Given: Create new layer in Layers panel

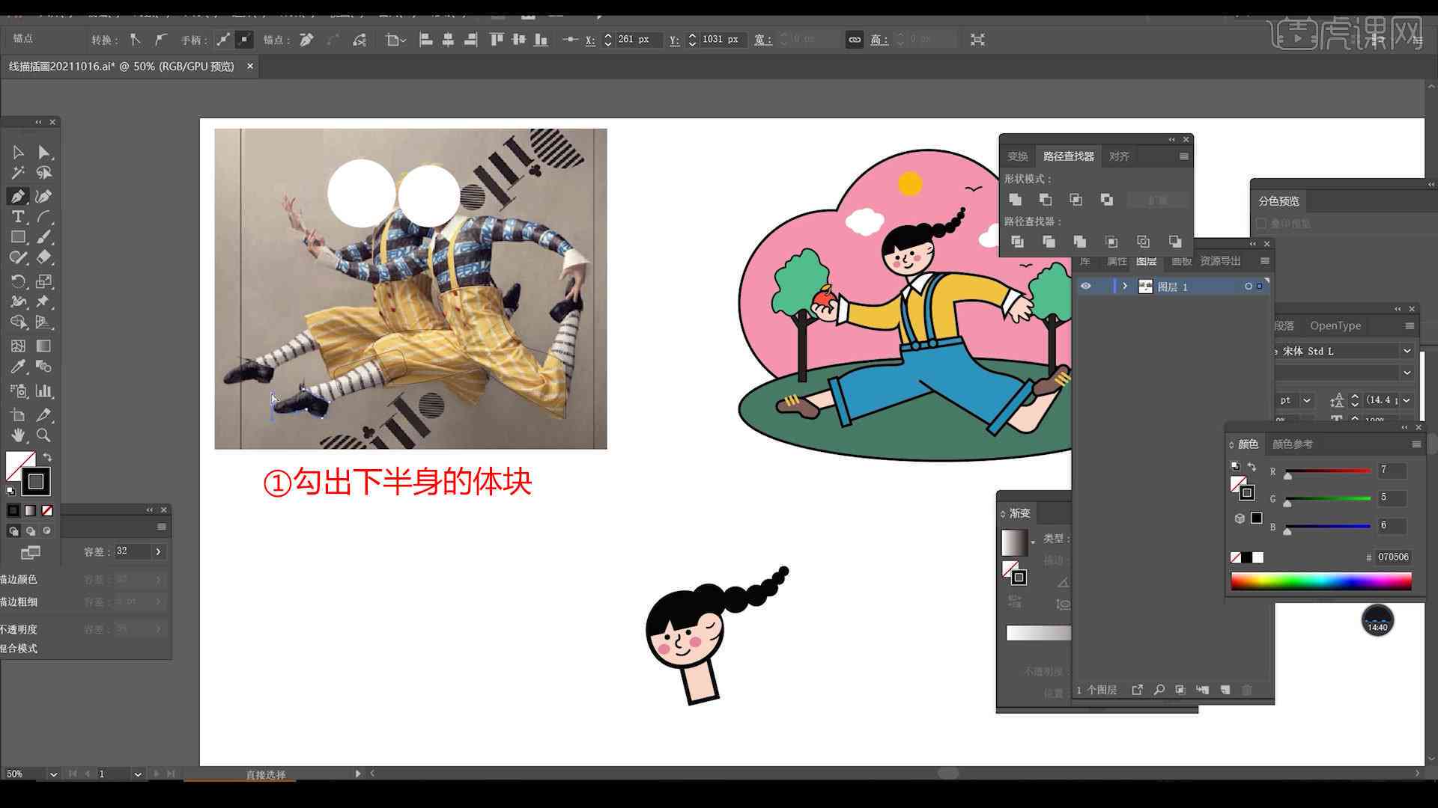Looking at the screenshot, I should pyautogui.click(x=1225, y=690).
